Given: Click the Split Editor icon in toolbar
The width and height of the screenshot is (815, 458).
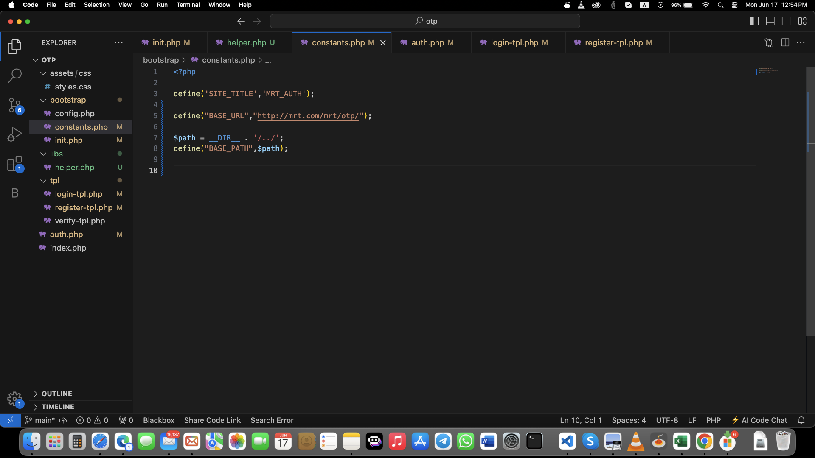Looking at the screenshot, I should pos(785,42).
